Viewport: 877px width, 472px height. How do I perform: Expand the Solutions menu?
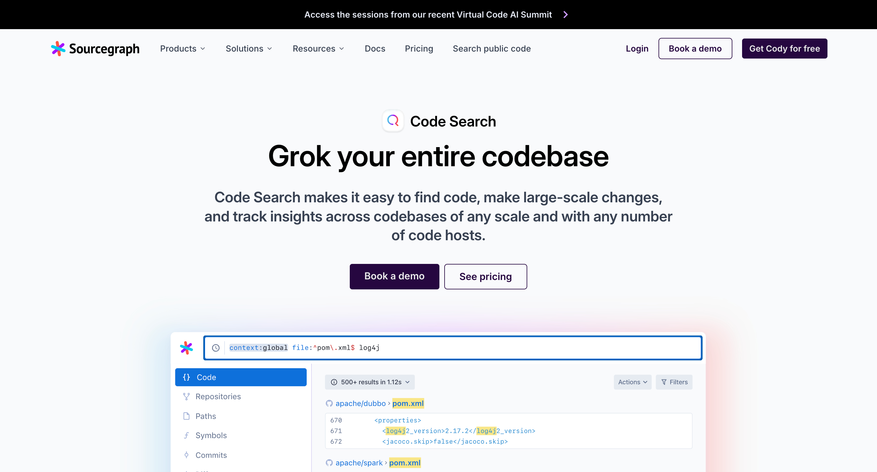[x=249, y=49]
